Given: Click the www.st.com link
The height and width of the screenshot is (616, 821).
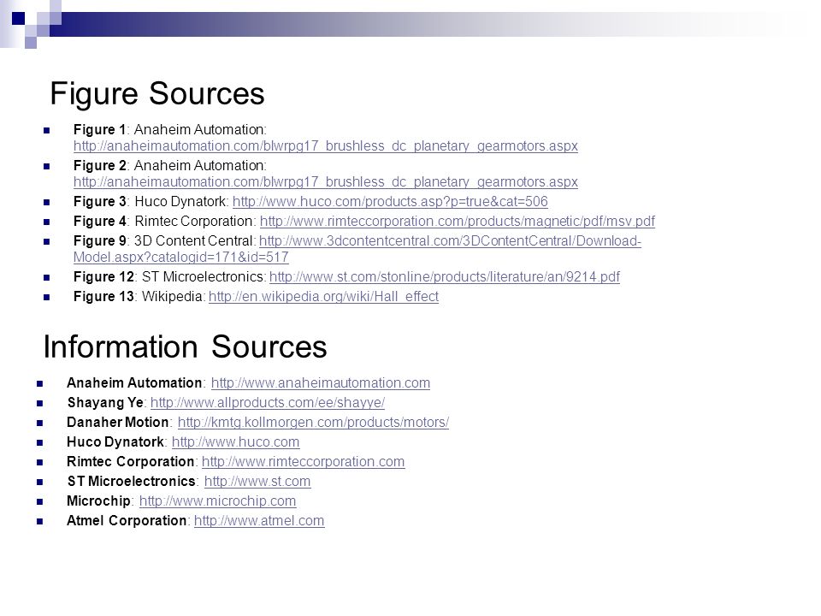Looking at the screenshot, I should [x=257, y=482].
